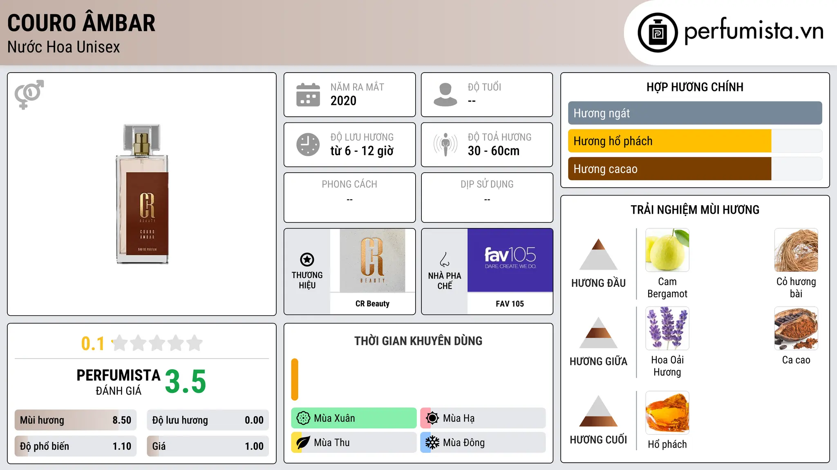Viewport: 837px width, 470px height.
Task: Open the Cam Bergamot note image
Action: 667,250
